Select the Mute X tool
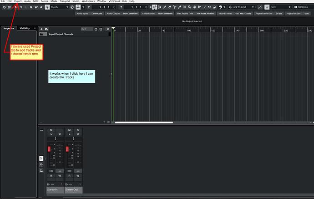The height and width of the screenshot is (199, 314). pos(184,7)
